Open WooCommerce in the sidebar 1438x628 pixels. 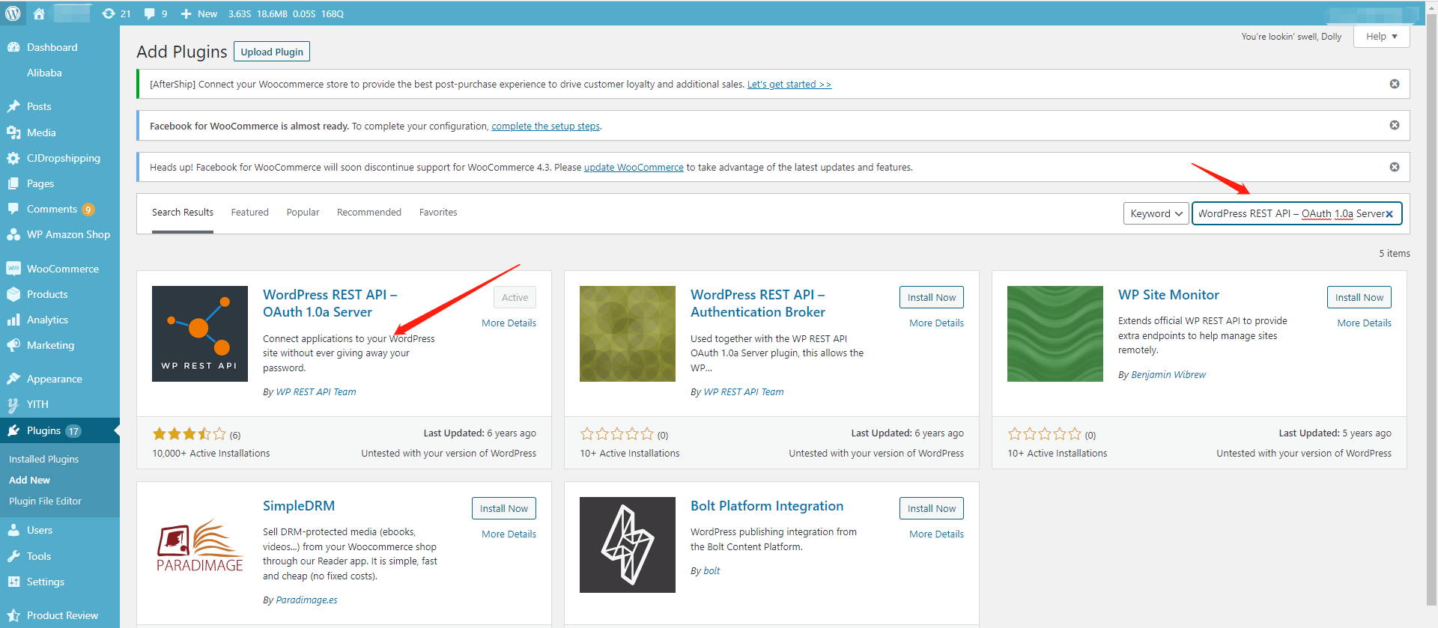point(62,269)
